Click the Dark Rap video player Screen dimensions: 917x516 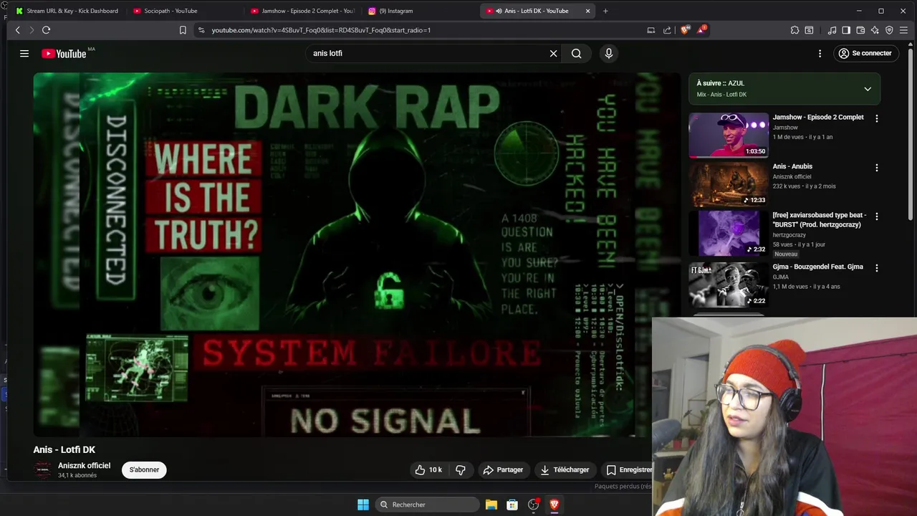coord(357,254)
